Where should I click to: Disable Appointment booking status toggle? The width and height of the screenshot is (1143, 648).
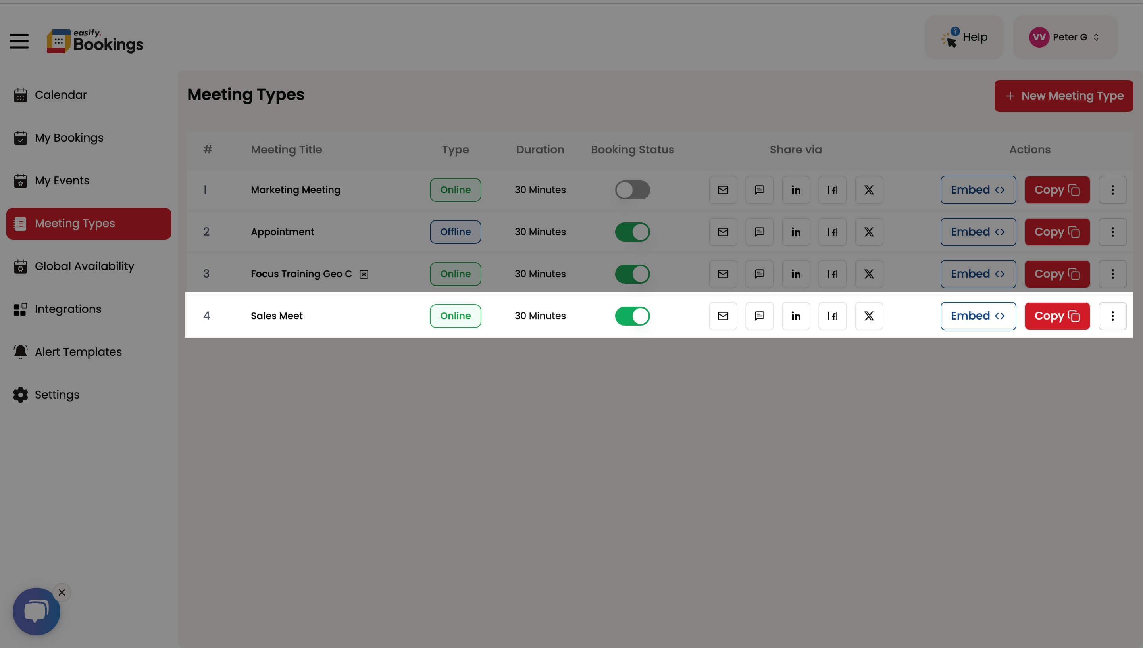(632, 232)
